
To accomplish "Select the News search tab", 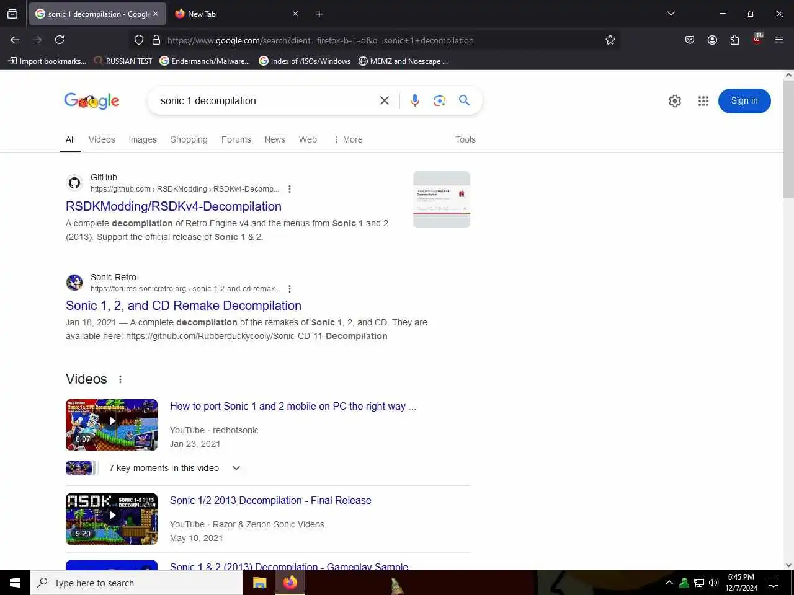I will pos(275,139).
